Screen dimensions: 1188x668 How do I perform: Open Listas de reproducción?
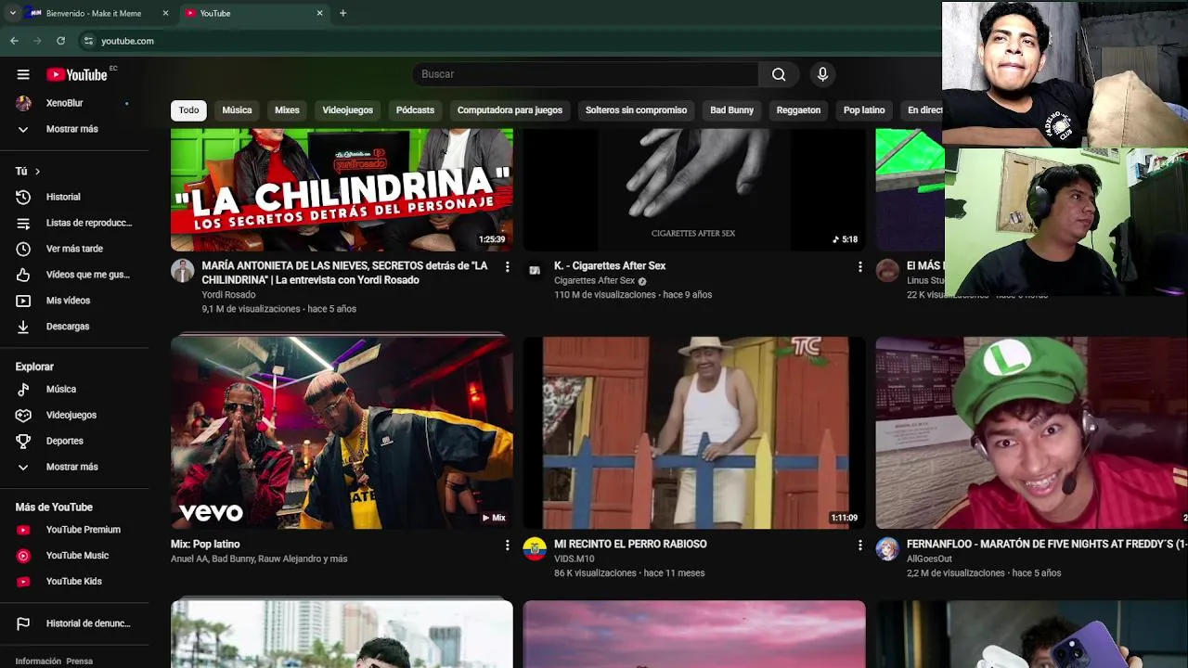[74, 223]
